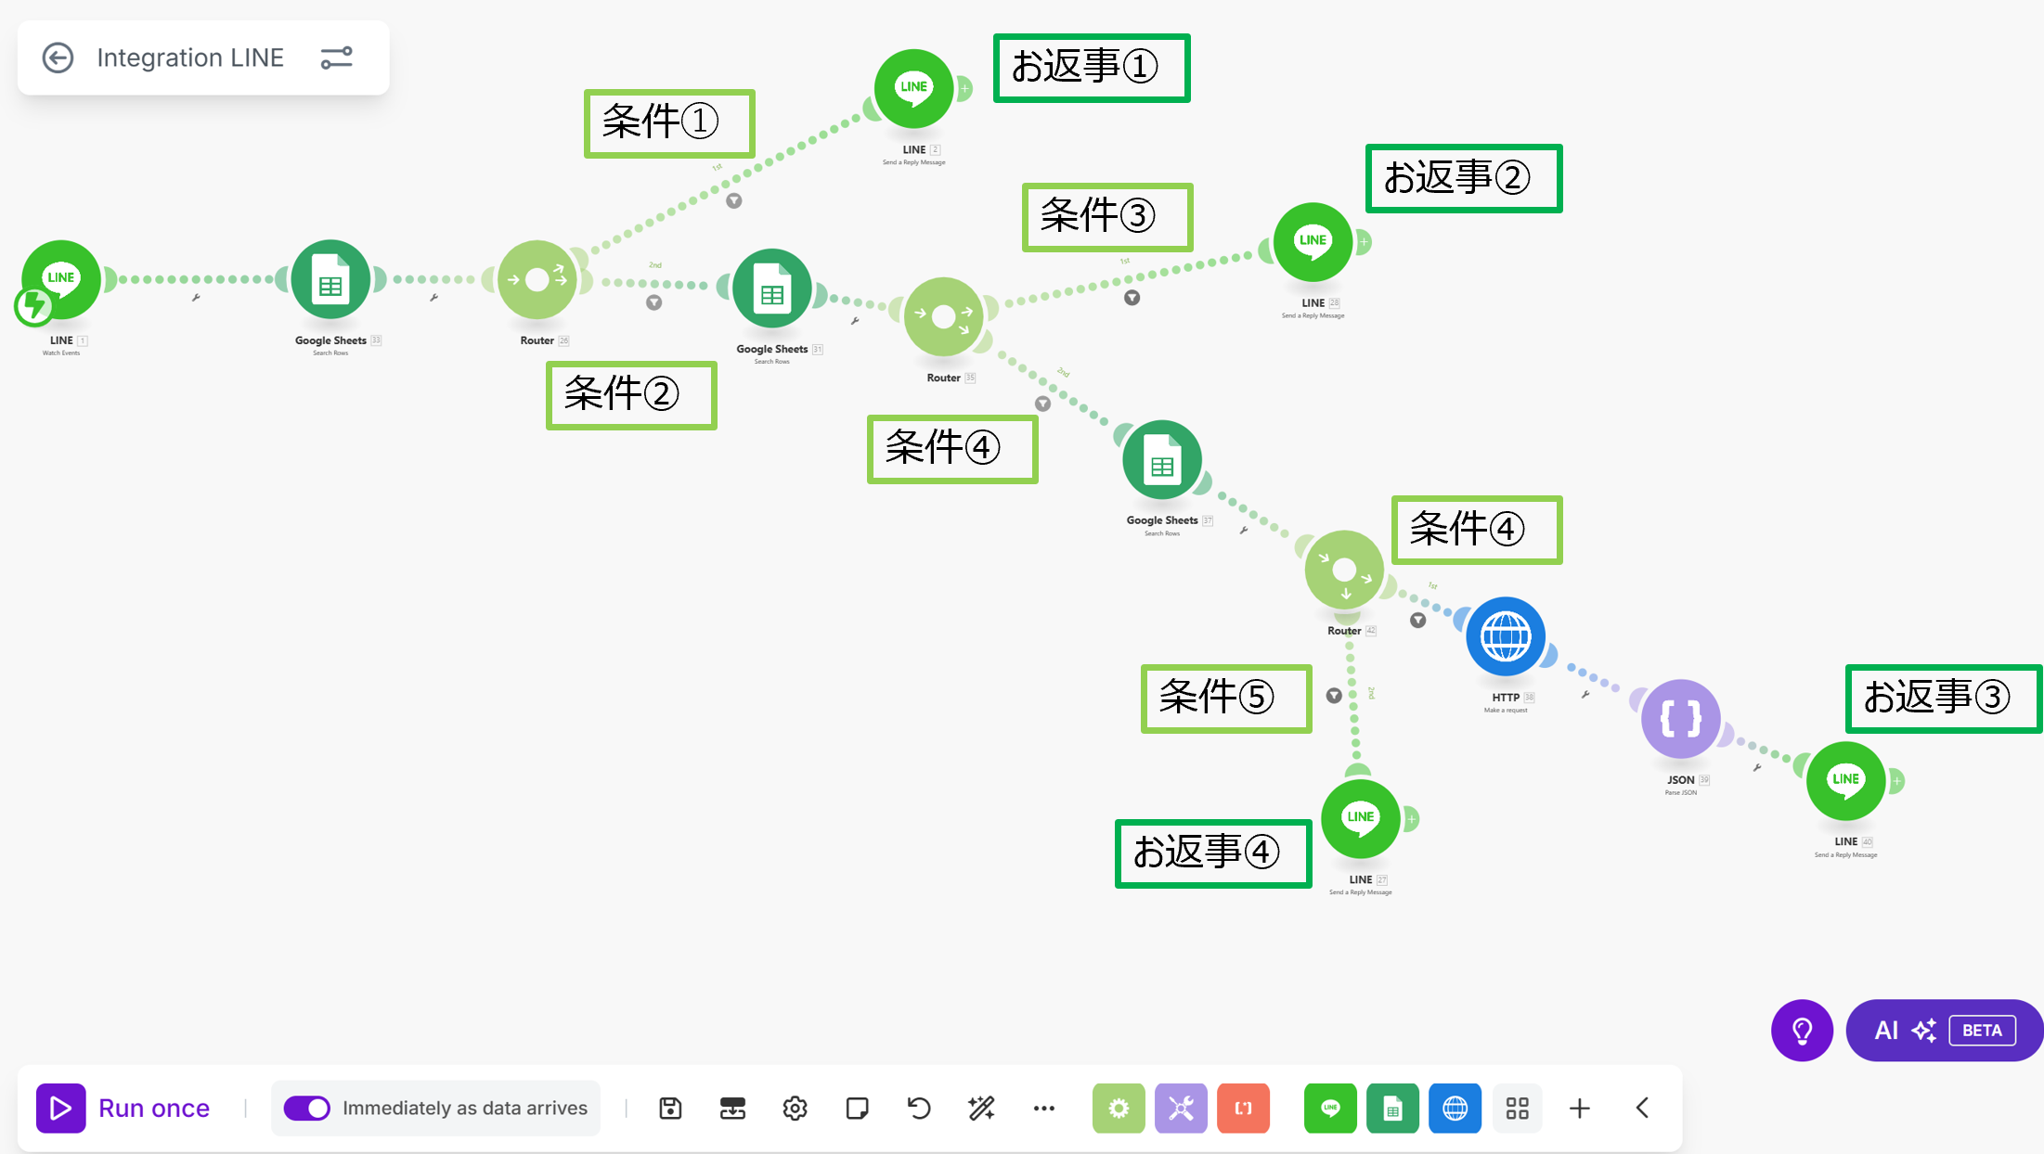Click the purple Tools icon
2044x1154 pixels.
click(x=1181, y=1108)
